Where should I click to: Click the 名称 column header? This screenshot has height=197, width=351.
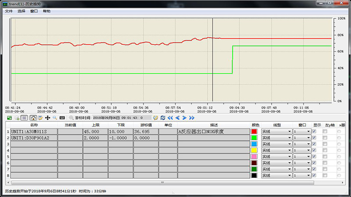[x=34, y=125]
